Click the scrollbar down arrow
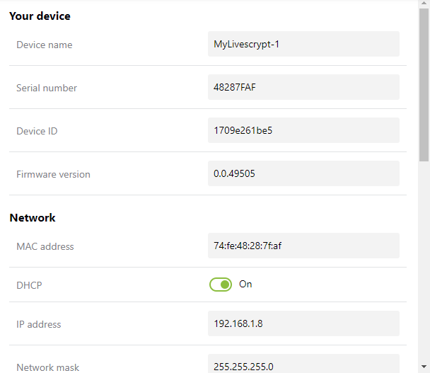The width and height of the screenshot is (430, 373). pos(424,367)
